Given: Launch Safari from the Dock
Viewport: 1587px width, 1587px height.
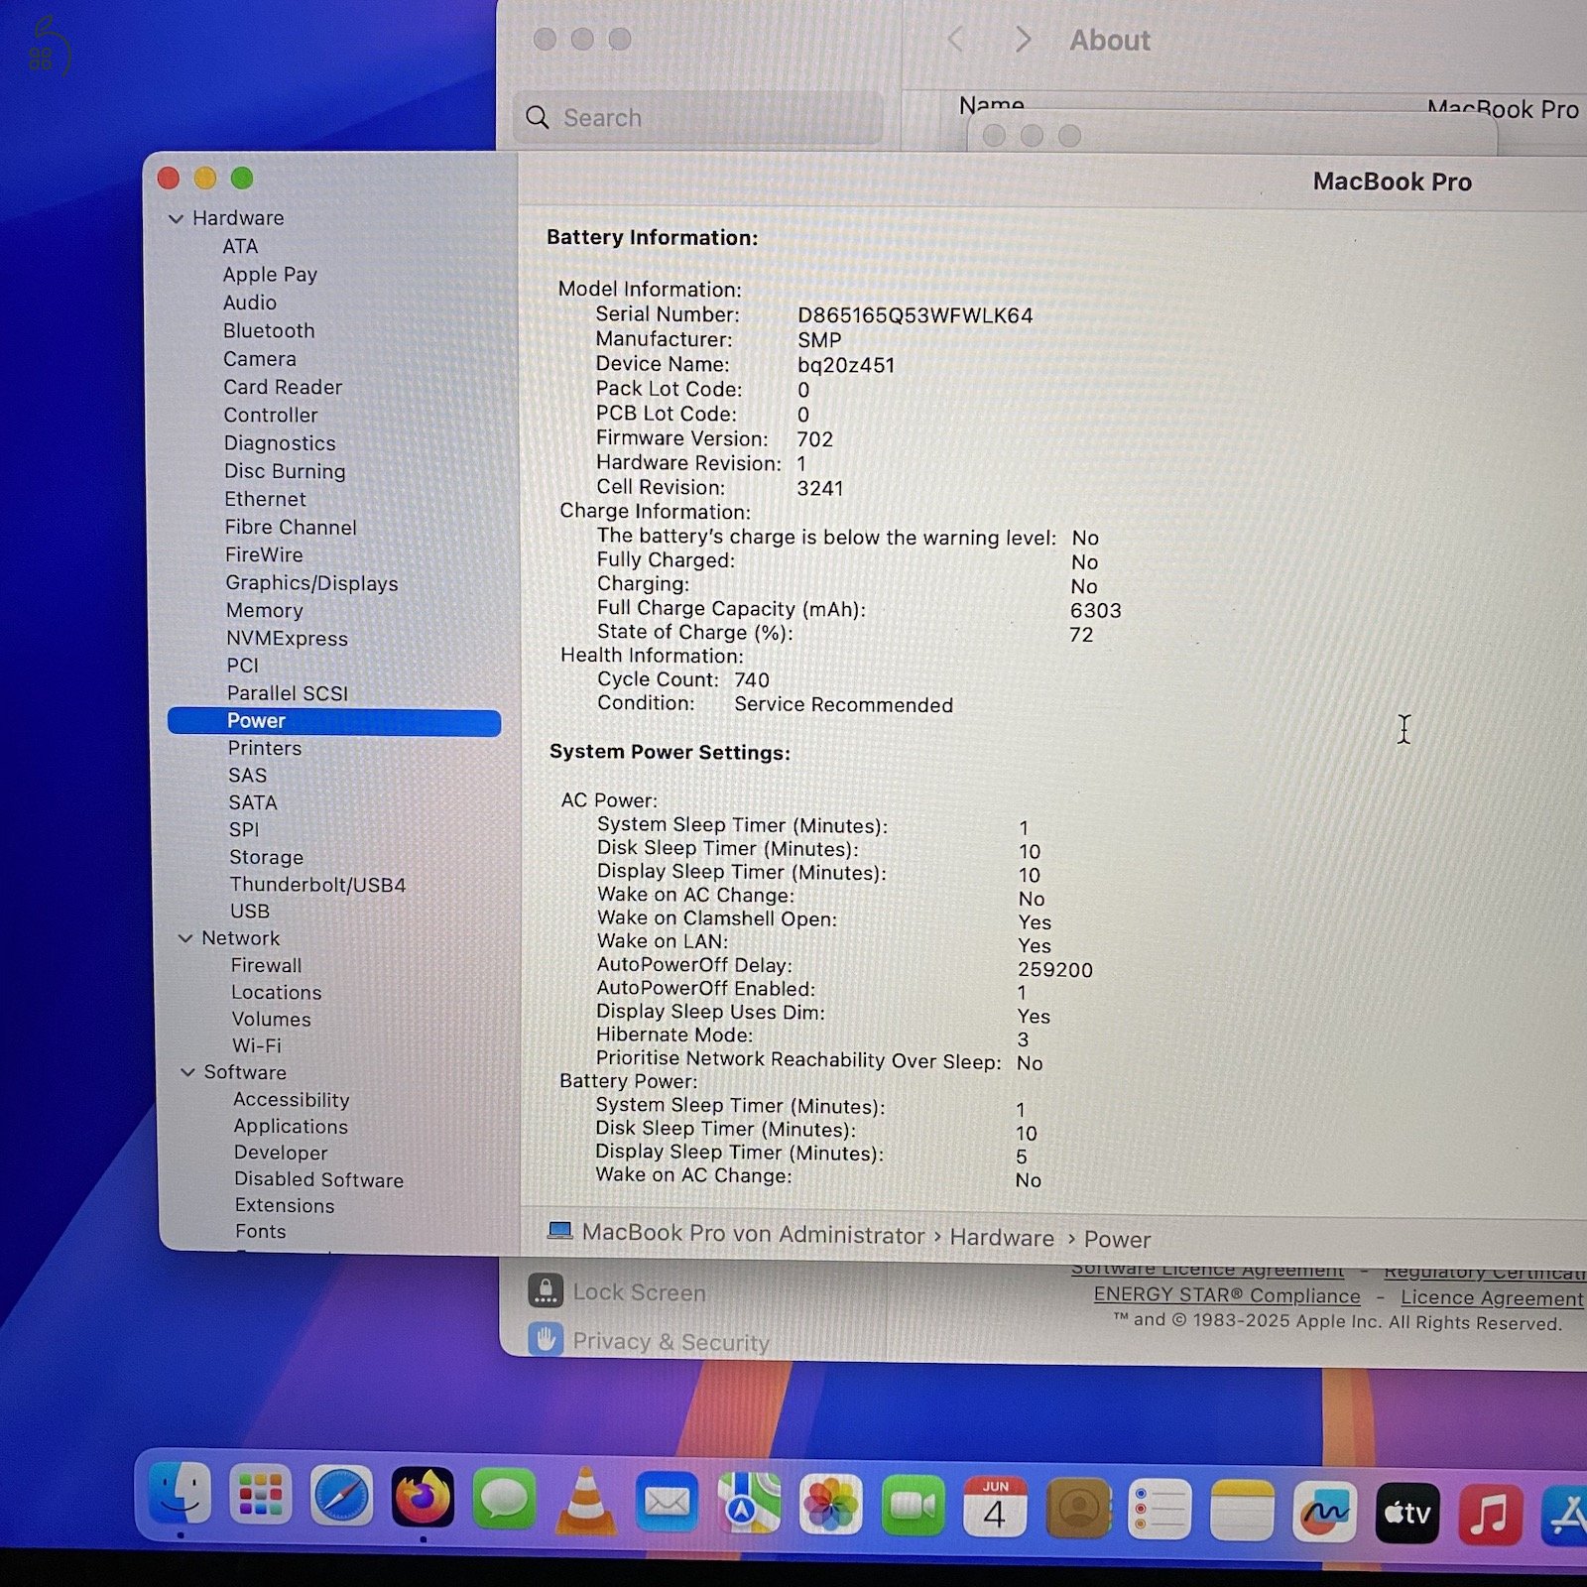Looking at the screenshot, I should tap(341, 1496).
